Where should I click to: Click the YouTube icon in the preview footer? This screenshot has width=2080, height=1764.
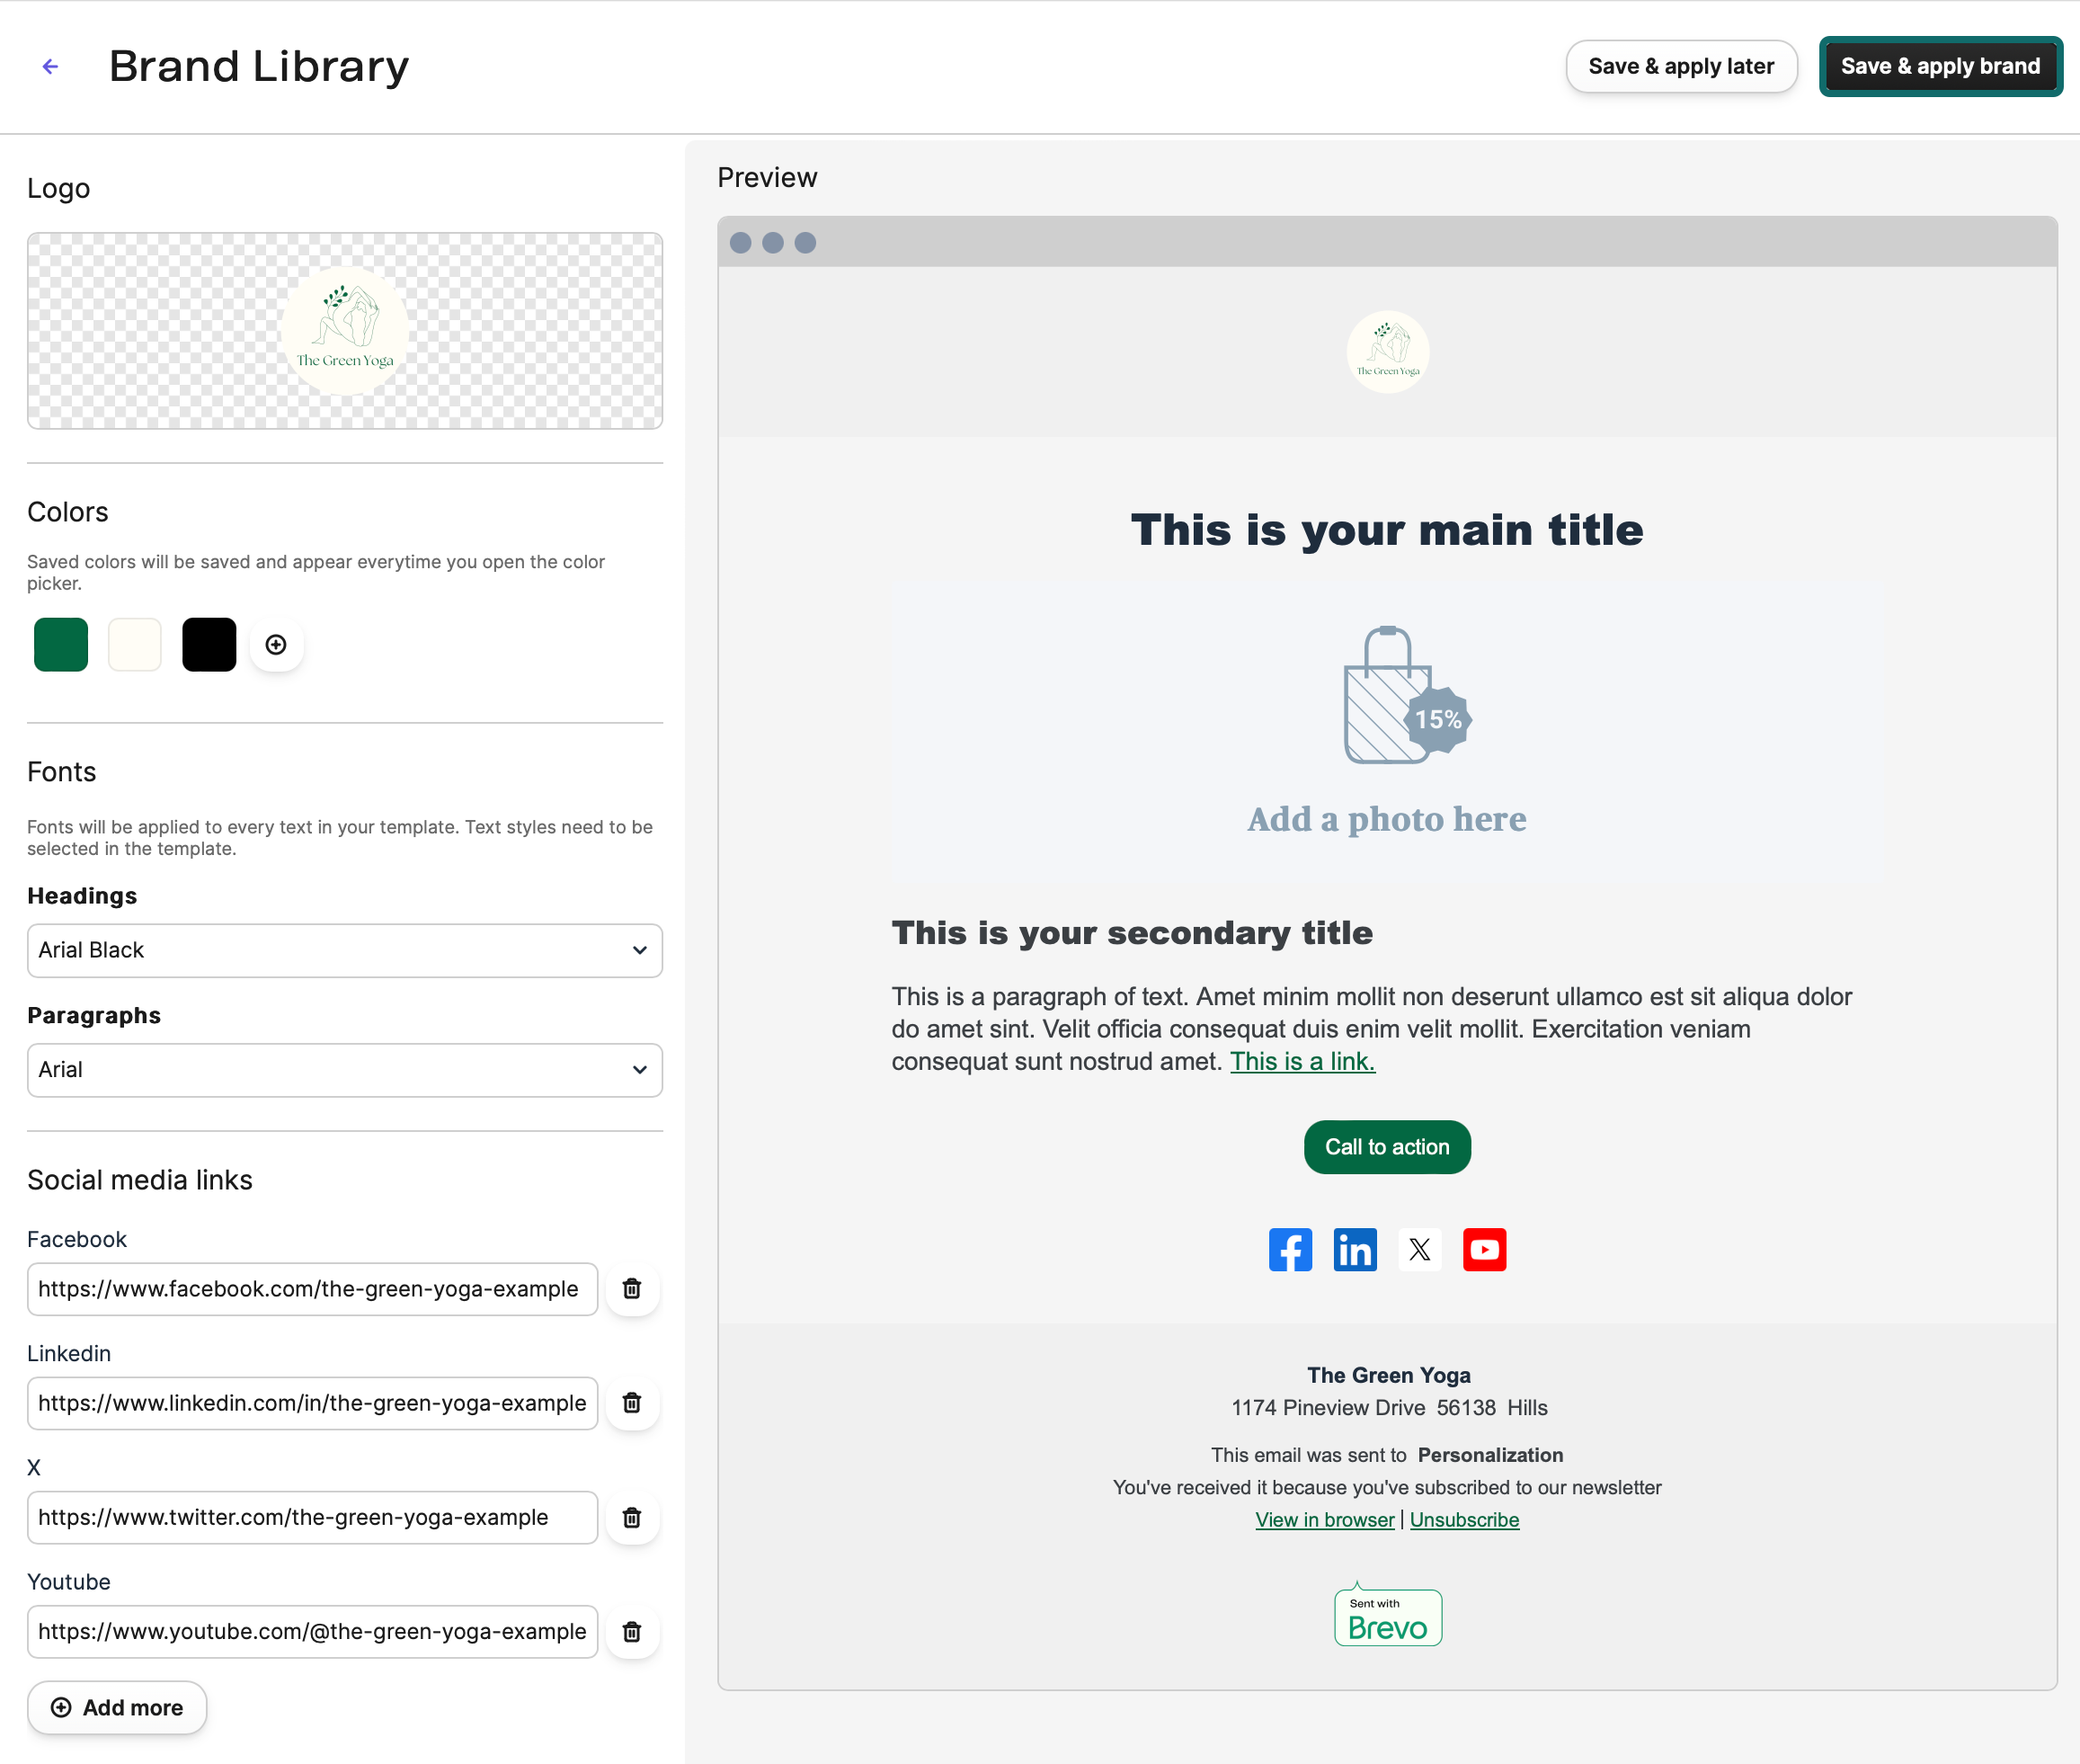(1484, 1249)
